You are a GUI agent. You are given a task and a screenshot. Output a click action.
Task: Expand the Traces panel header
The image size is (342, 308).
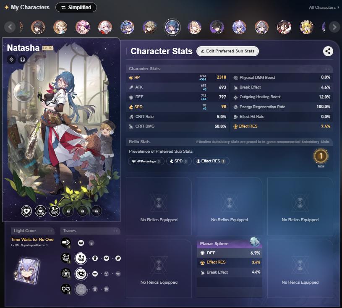90,230
